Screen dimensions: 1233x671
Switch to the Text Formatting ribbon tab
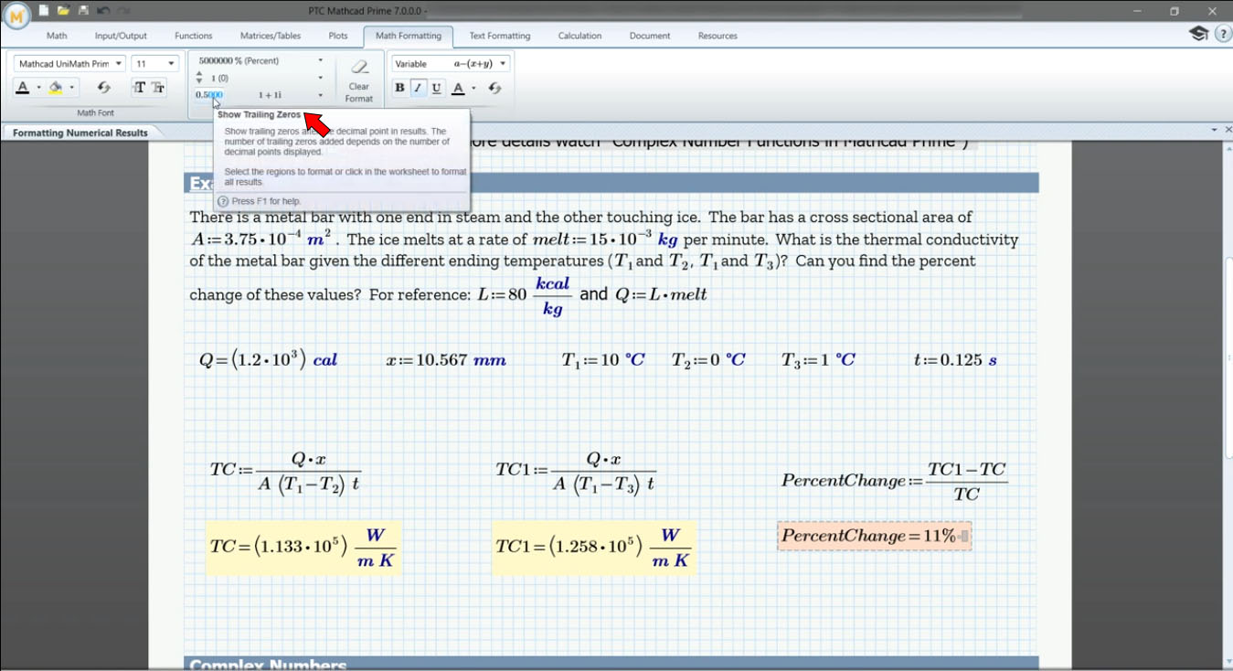pos(500,36)
